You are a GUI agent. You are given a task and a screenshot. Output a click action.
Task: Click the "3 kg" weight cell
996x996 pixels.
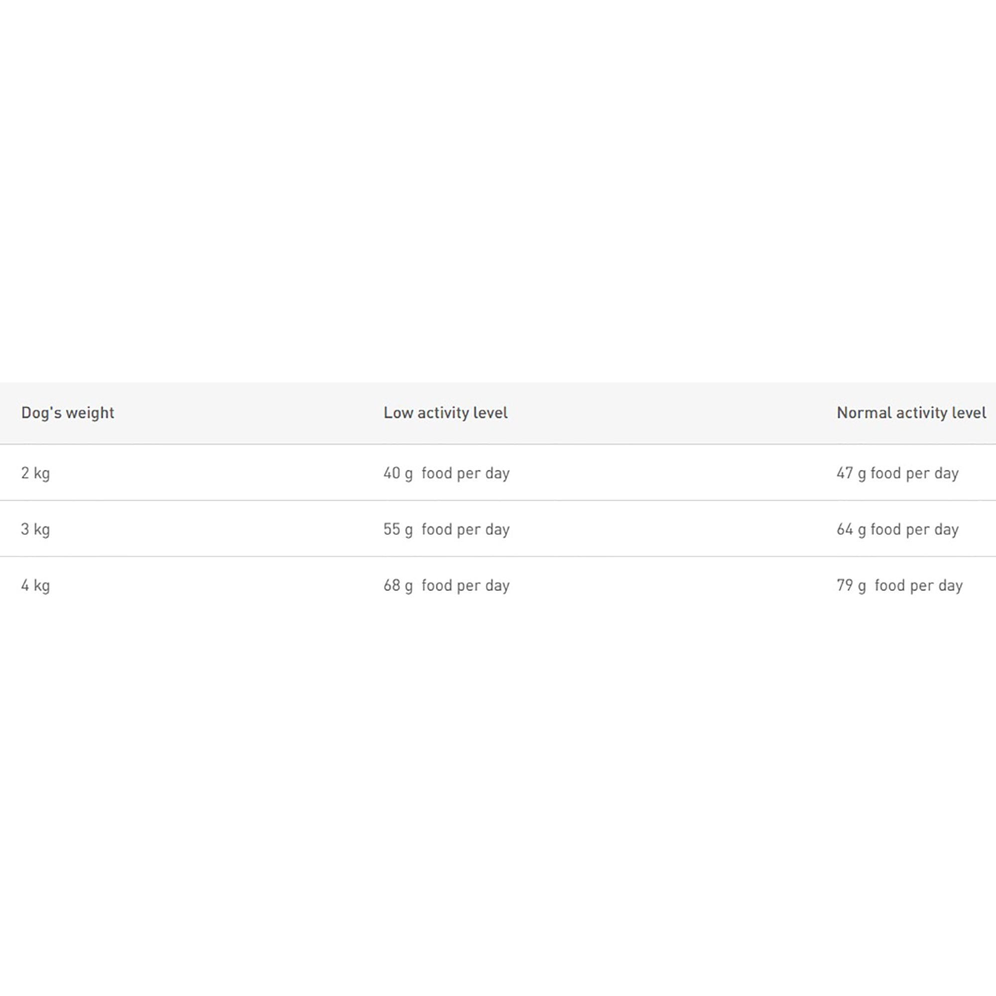point(35,529)
